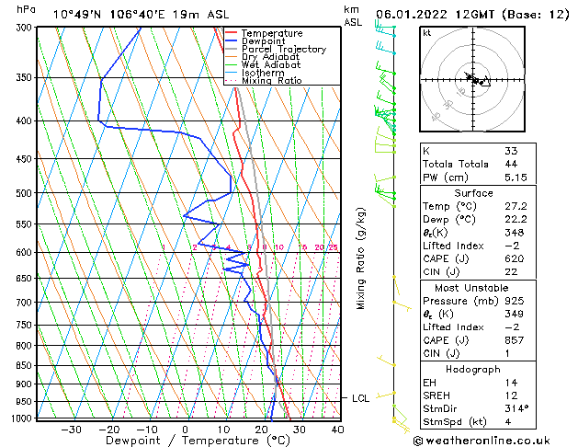Click the 700 hPa pressure level label
The image size is (578, 447).
coord(26,303)
